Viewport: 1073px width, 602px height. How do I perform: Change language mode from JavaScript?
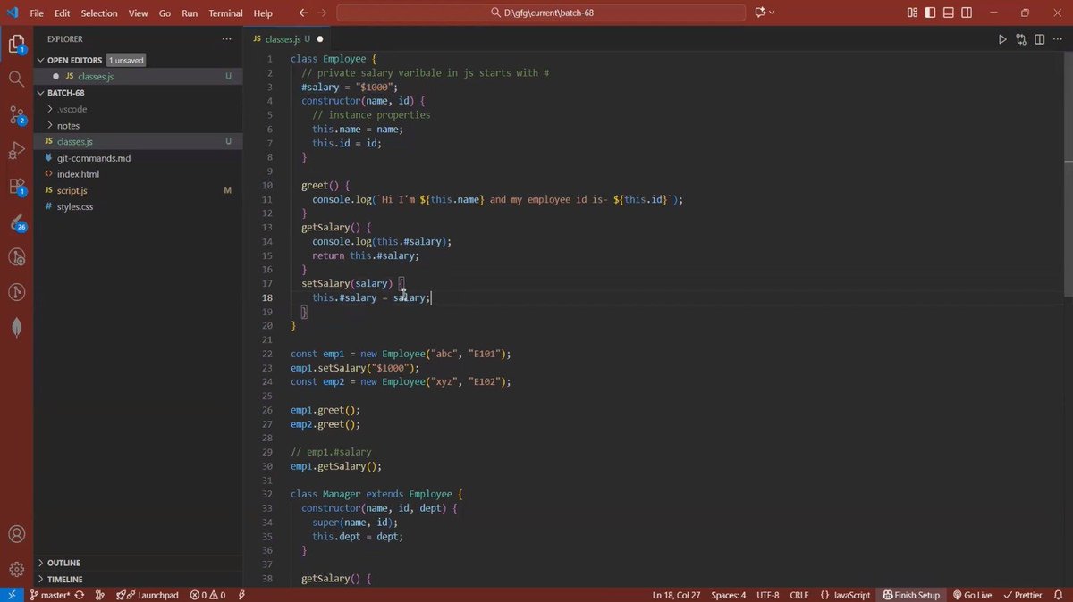click(845, 595)
